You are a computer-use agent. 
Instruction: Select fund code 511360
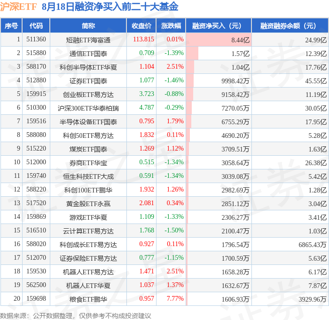36,39
